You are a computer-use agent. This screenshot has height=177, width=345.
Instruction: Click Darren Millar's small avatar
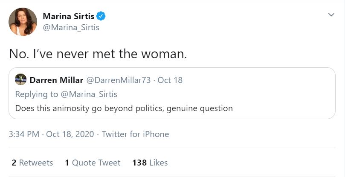click(x=20, y=80)
